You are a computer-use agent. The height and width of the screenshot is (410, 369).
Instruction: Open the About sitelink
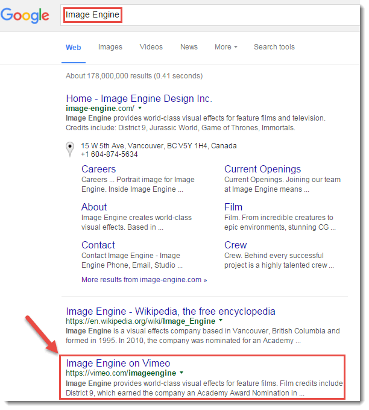click(x=94, y=207)
